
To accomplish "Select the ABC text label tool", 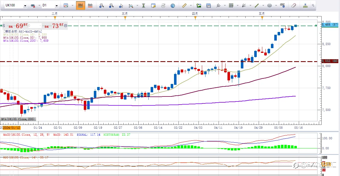I will click(282, 6).
